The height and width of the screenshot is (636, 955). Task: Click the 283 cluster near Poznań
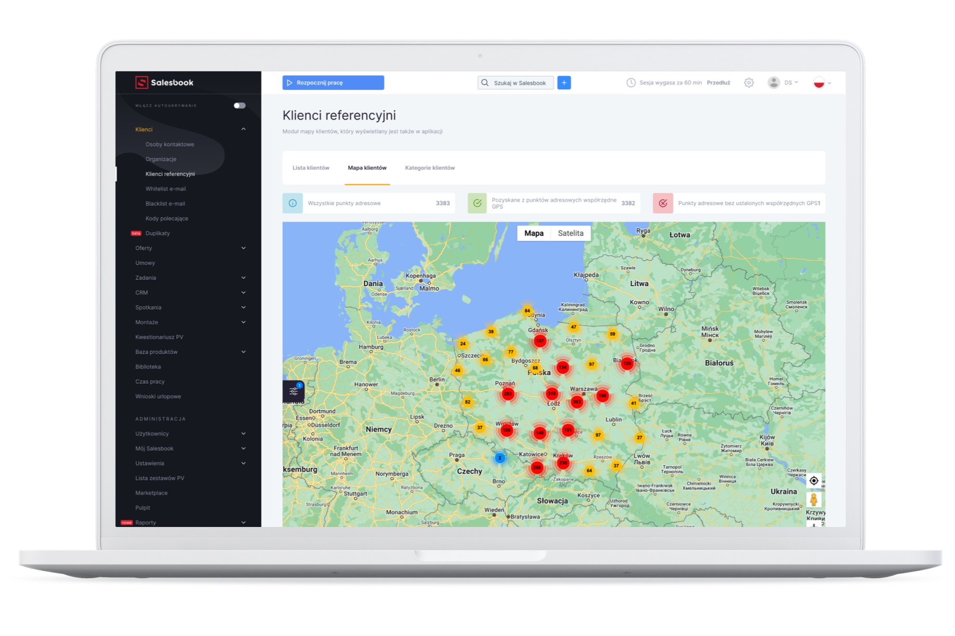coord(508,394)
